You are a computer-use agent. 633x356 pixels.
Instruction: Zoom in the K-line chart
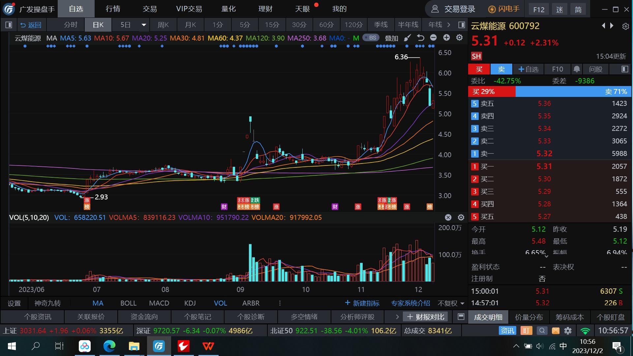coord(446,38)
